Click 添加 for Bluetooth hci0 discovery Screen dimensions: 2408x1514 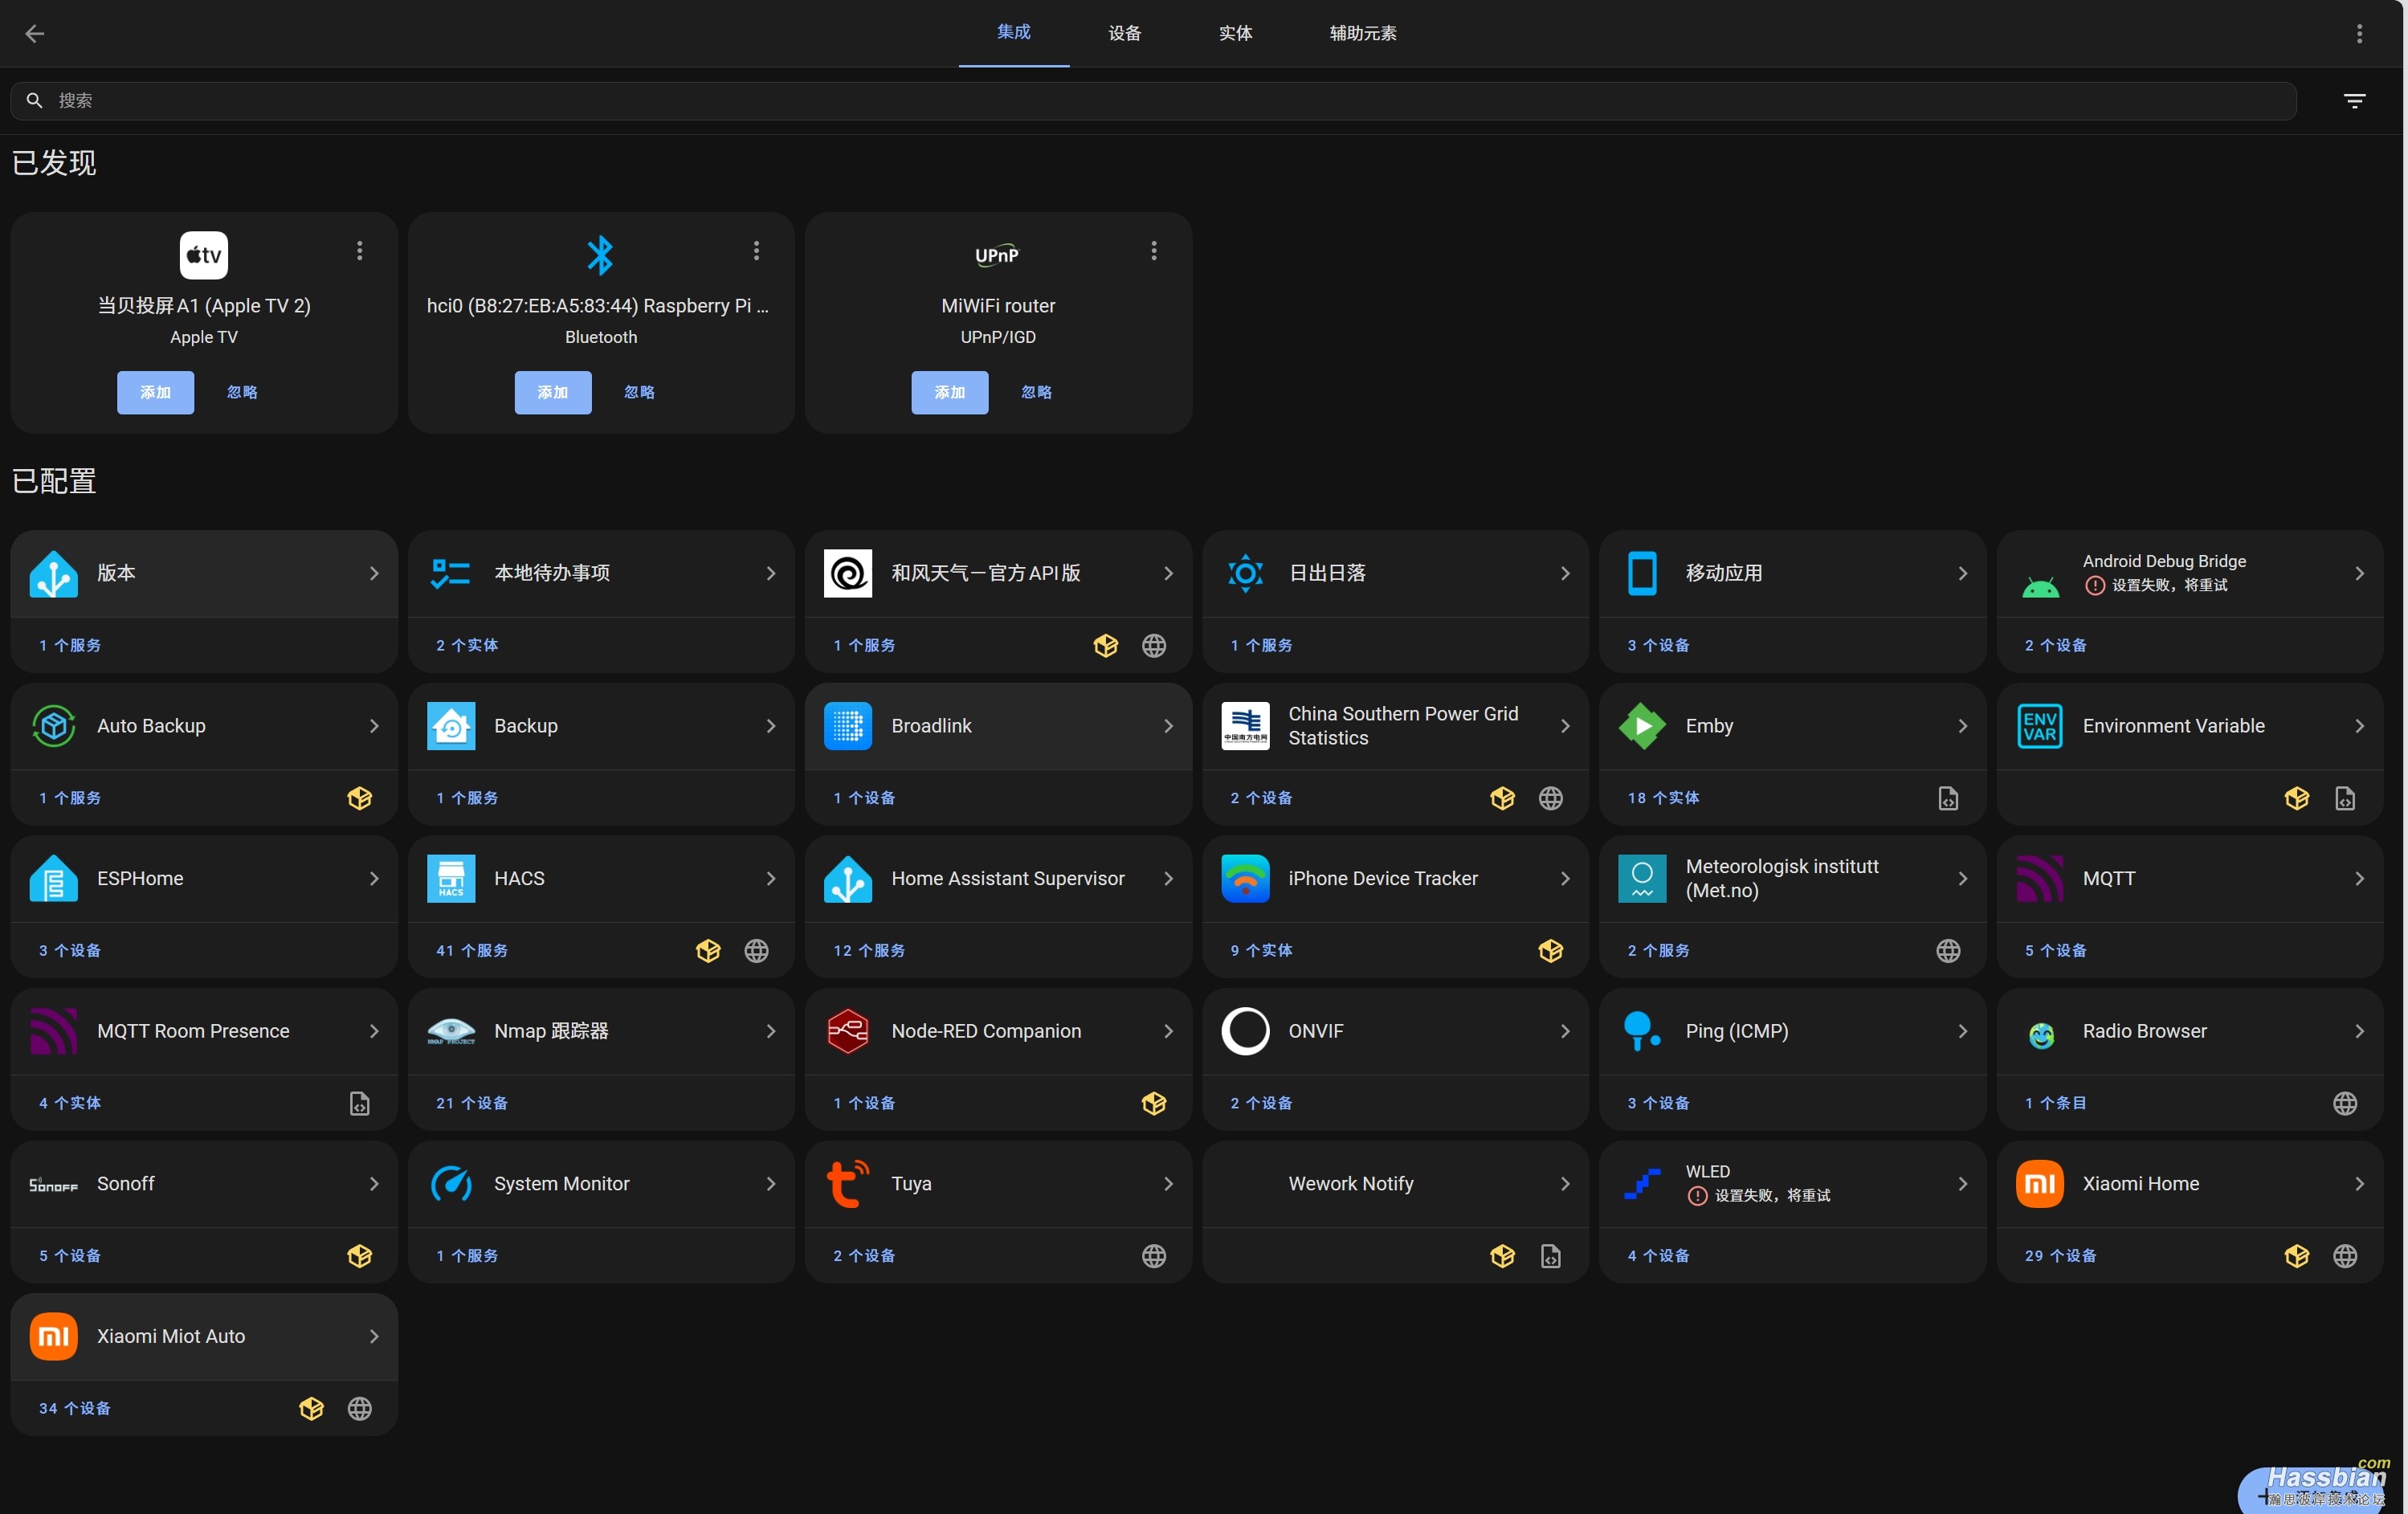click(x=552, y=392)
